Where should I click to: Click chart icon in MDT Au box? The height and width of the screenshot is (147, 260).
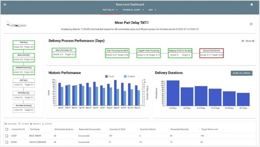click(27, 80)
